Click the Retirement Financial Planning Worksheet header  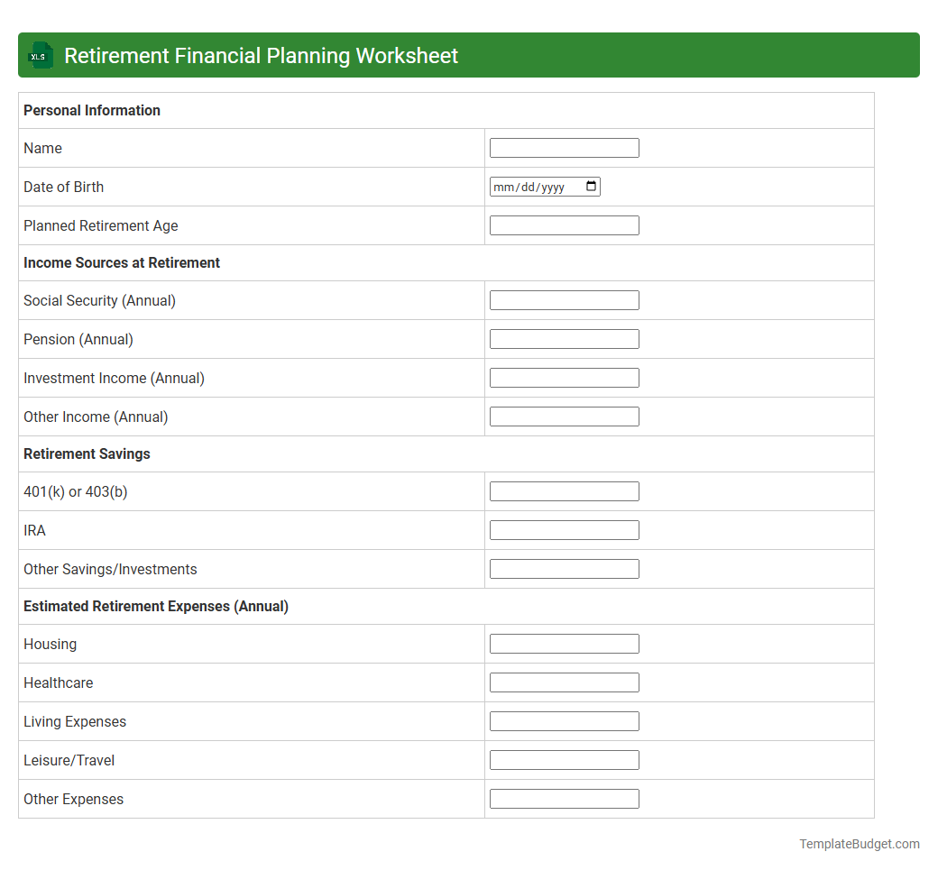click(261, 55)
